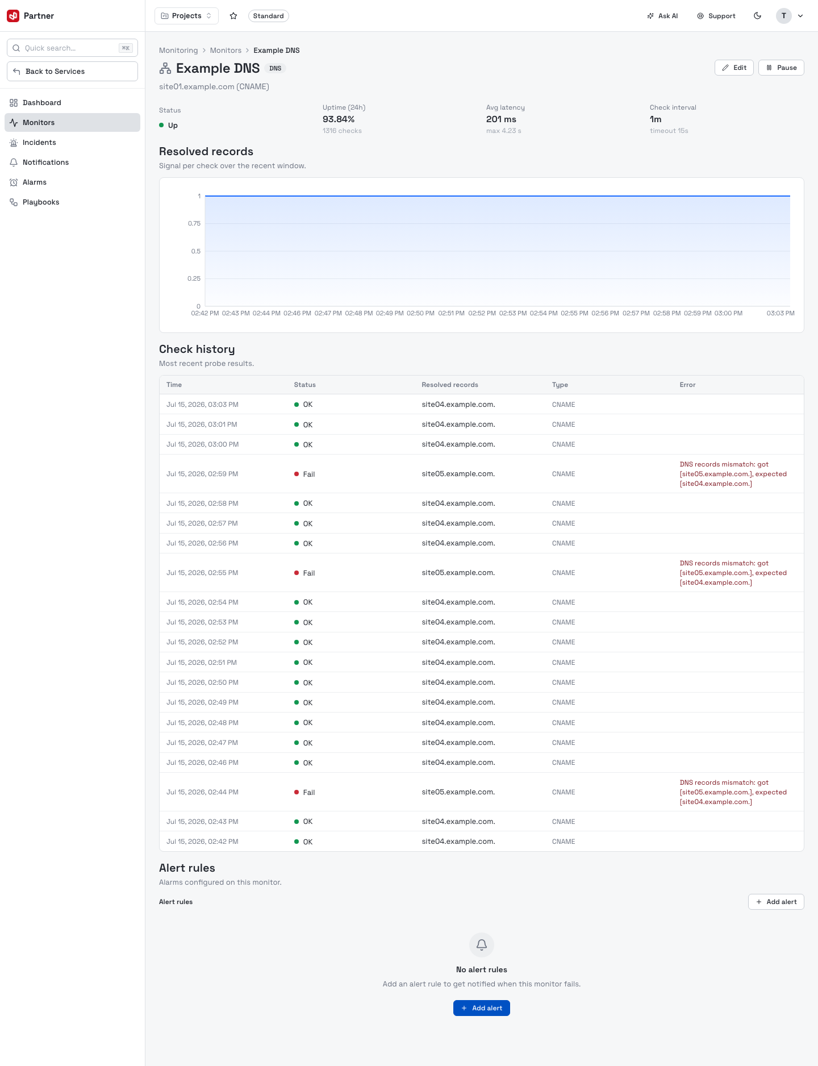
Task: Star this project as favorite
Action: (233, 16)
